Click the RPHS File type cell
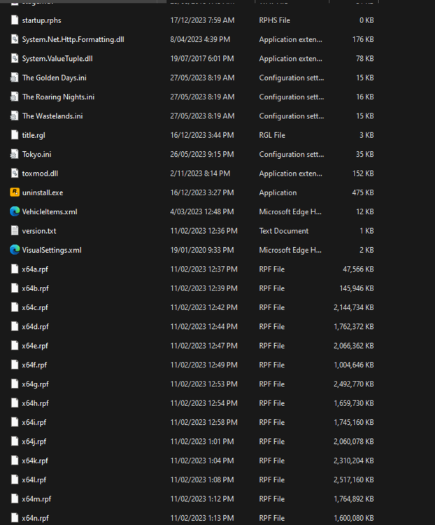The height and width of the screenshot is (525, 435). pyautogui.click(x=274, y=20)
